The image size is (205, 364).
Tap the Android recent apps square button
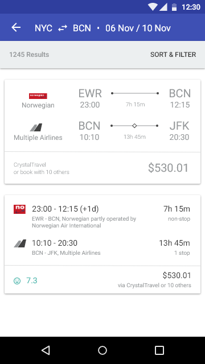(x=159, y=350)
